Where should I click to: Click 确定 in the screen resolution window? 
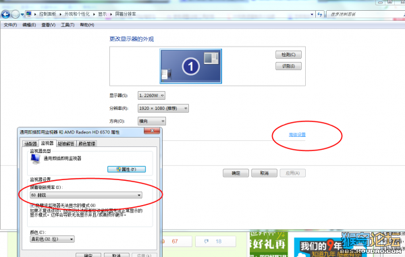coord(236,173)
